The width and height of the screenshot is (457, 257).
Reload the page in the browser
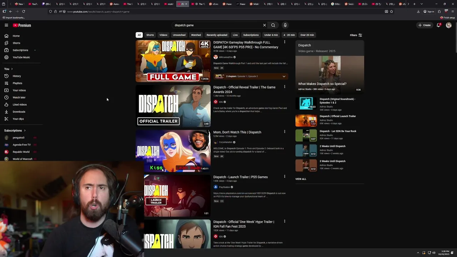click(24, 11)
